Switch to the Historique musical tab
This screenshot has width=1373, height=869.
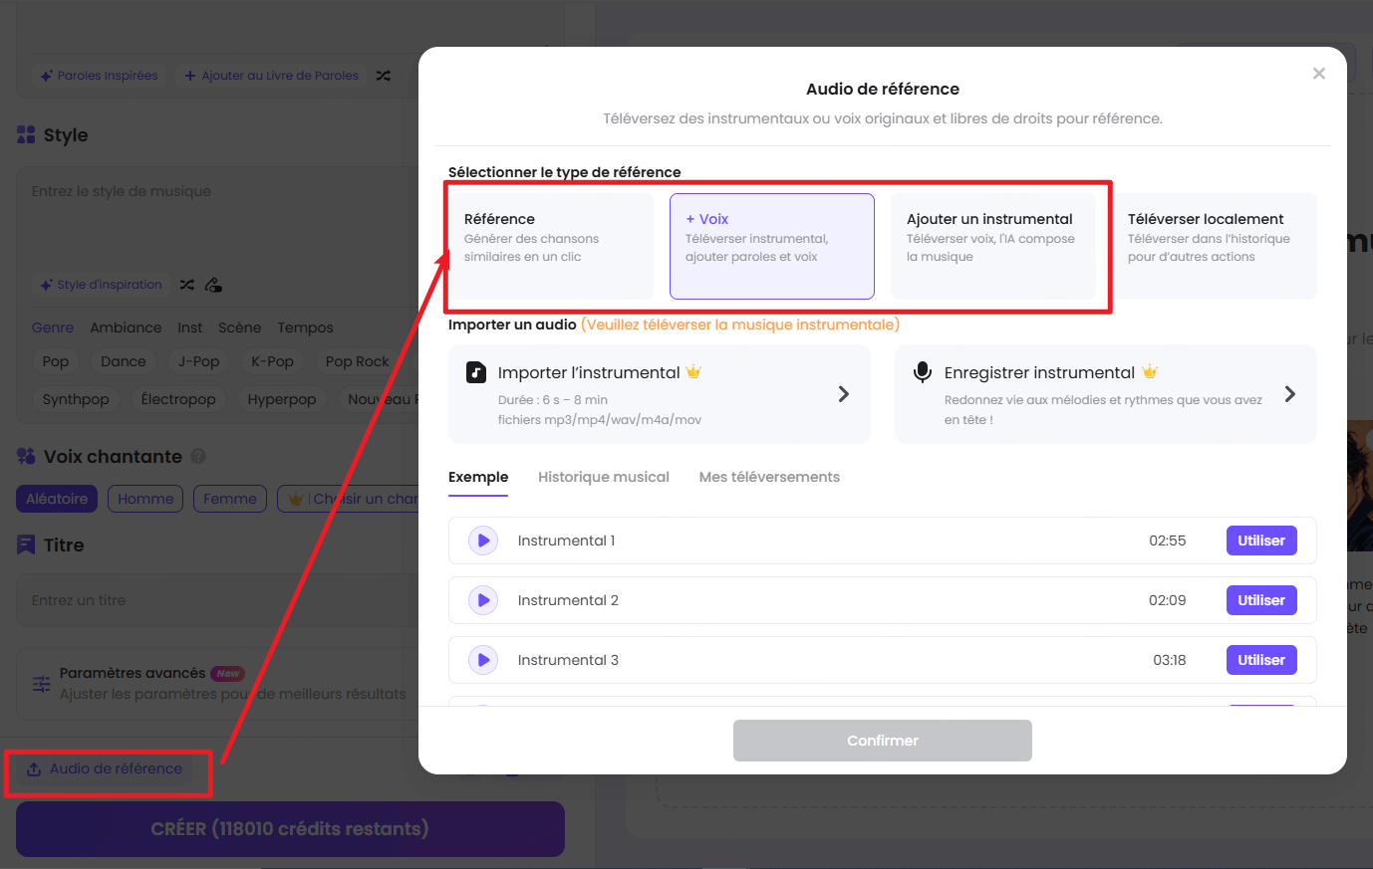coord(604,477)
